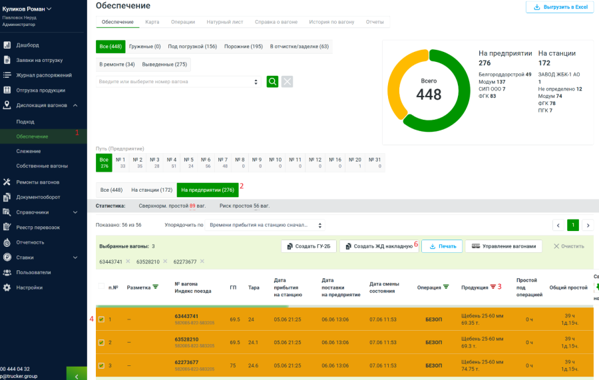Click the green magnifier search icon

pos(272,81)
